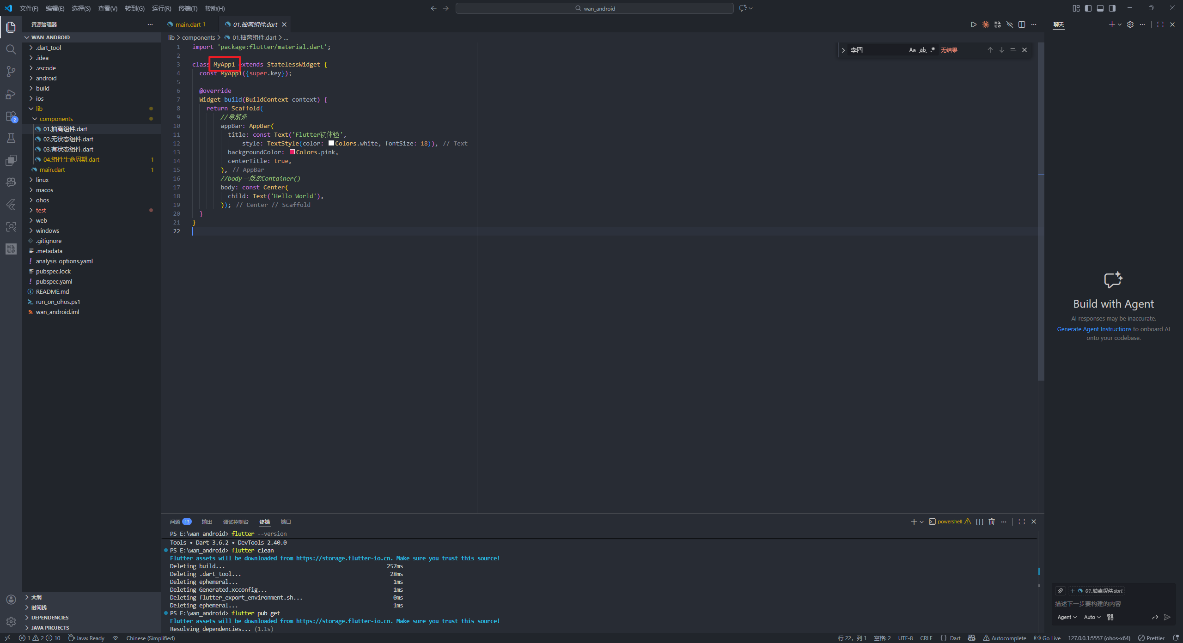Toggle Match Case in find widget

point(912,50)
